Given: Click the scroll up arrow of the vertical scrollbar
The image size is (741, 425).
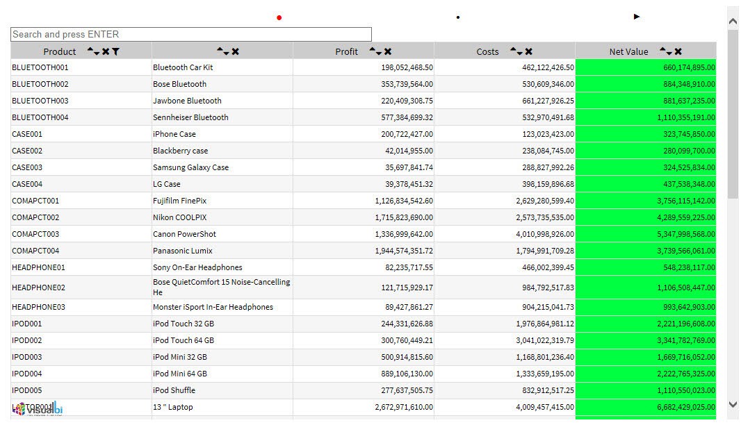Looking at the screenshot, I should tap(733, 22).
